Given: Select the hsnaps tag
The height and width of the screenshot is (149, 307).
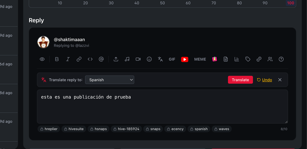Looking at the screenshot, I should tap(98, 129).
